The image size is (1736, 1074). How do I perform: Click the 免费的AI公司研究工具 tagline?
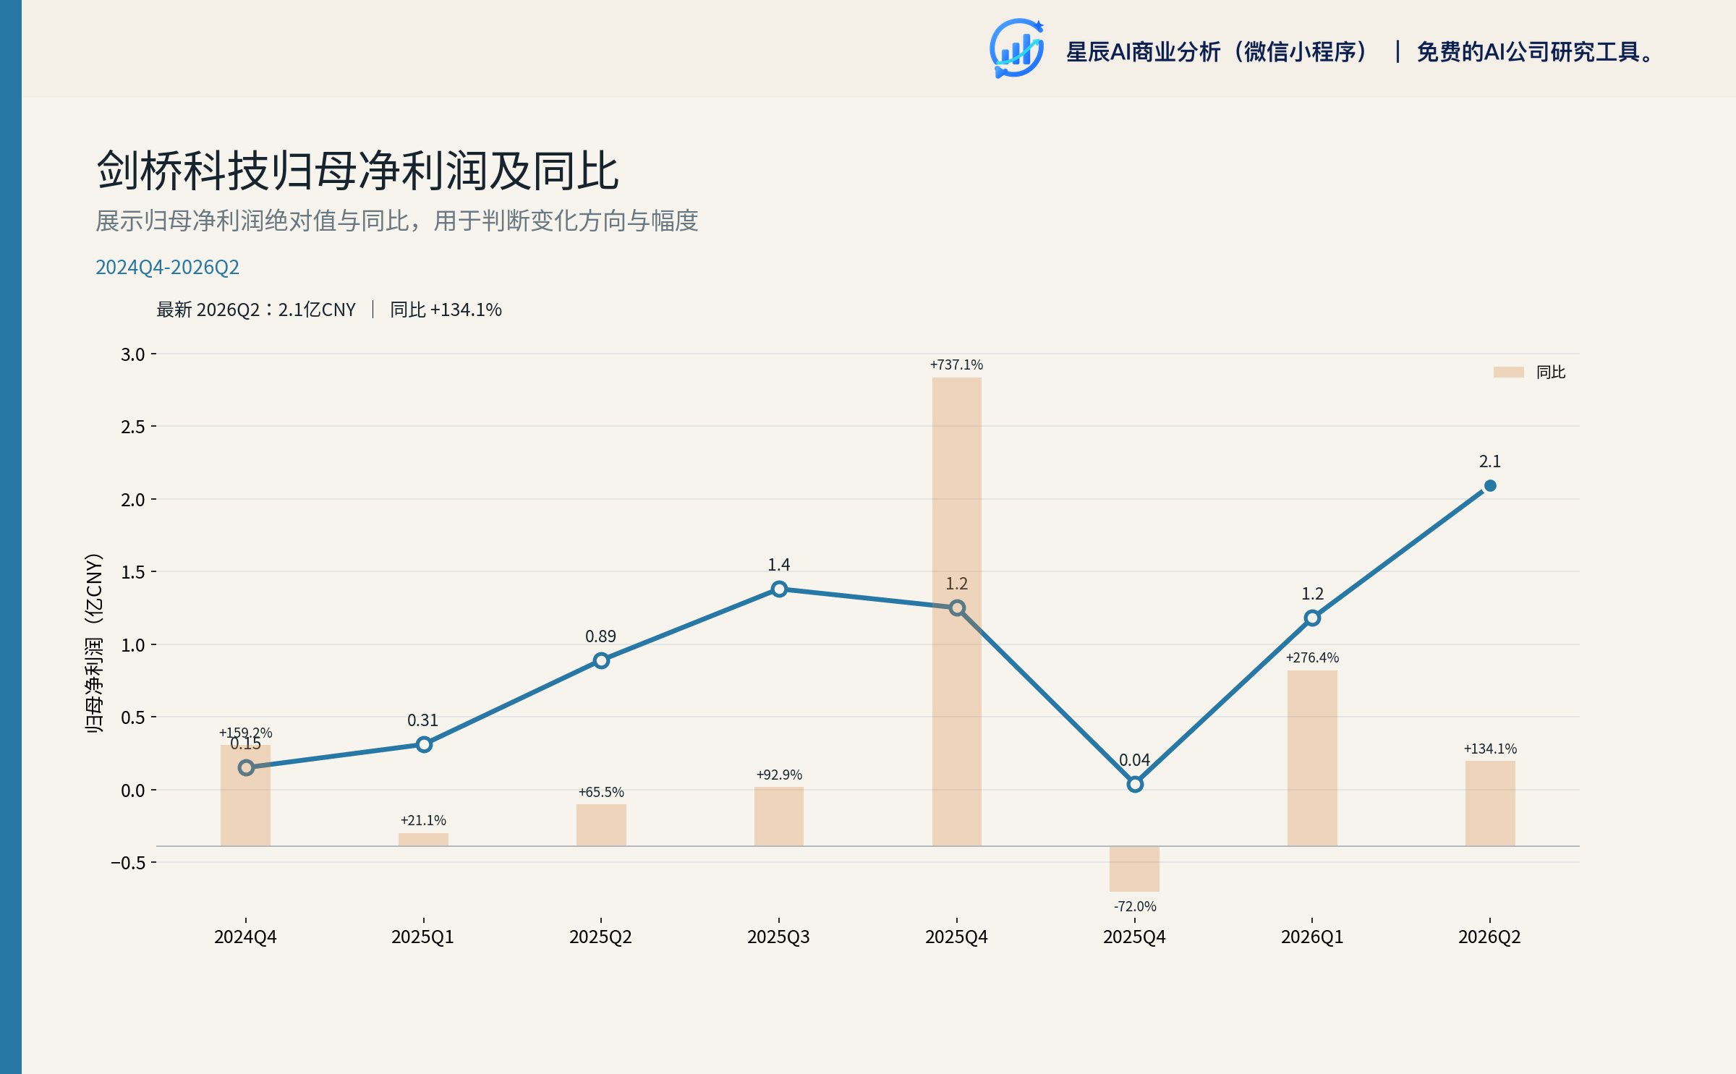pos(1535,52)
